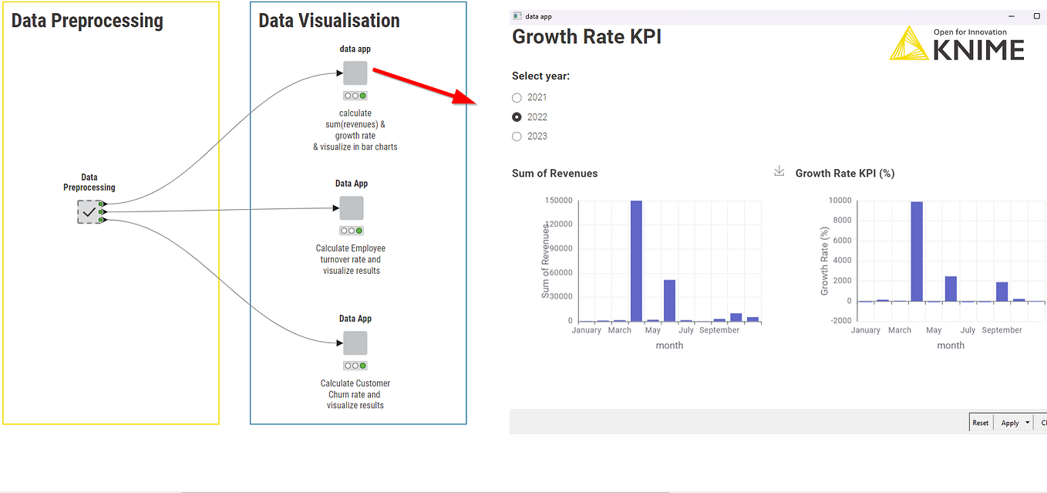Select the 2023 year radio button
The height and width of the screenshot is (493, 1047).
click(x=517, y=136)
